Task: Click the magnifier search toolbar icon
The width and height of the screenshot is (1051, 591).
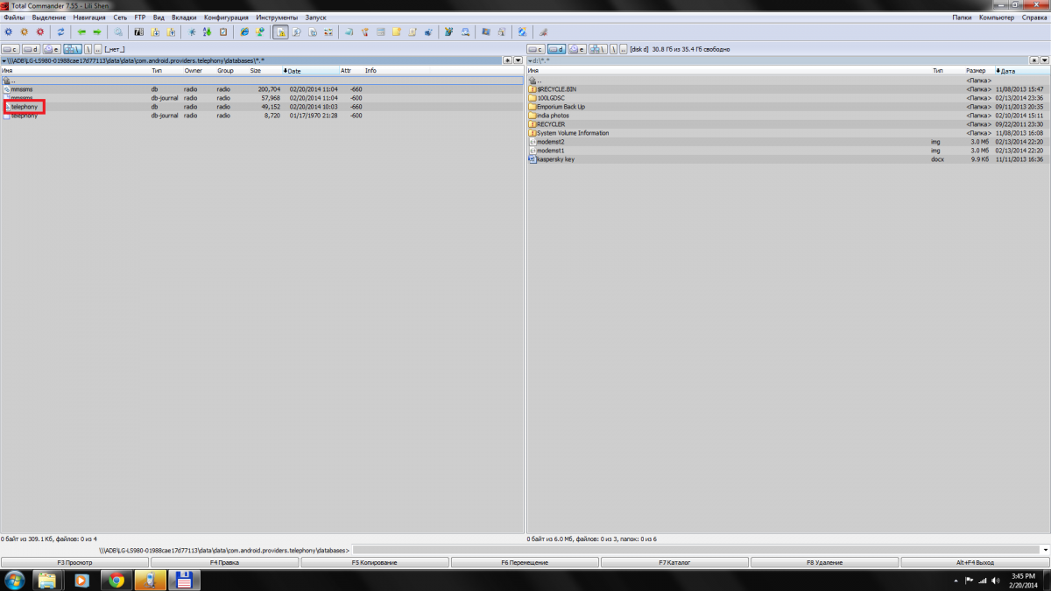Action: [118, 32]
